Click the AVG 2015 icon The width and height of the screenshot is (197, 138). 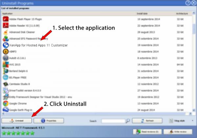click(x=6, y=65)
